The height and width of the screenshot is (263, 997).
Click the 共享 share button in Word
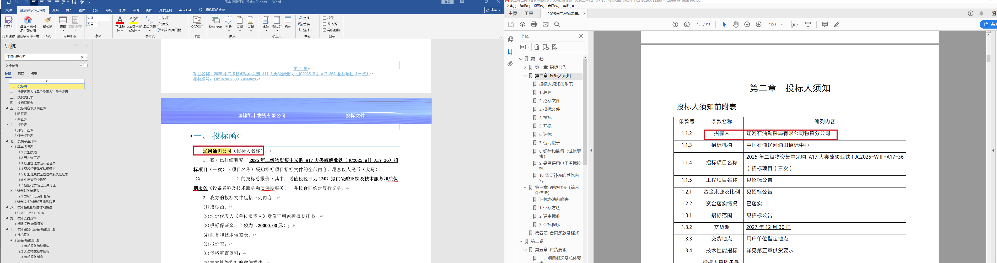tap(493, 10)
